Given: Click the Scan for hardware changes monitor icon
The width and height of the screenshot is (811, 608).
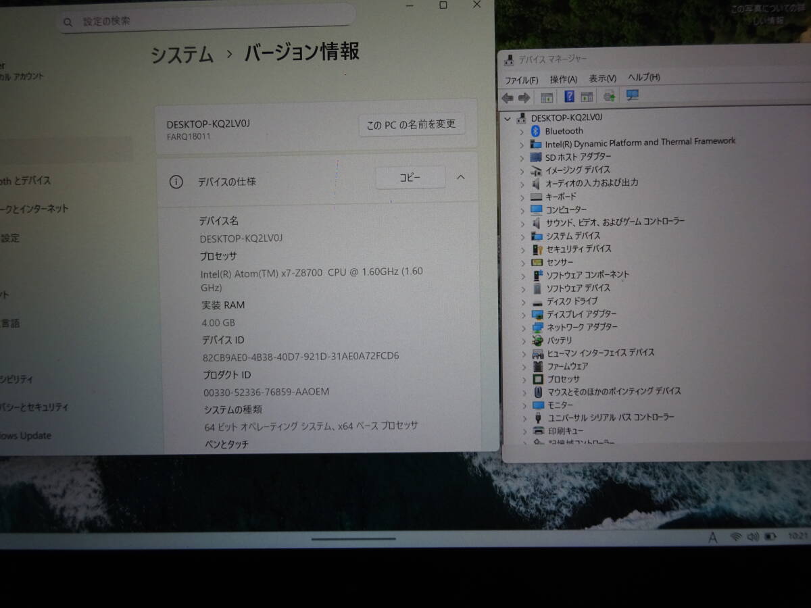Looking at the screenshot, I should coord(632,95).
